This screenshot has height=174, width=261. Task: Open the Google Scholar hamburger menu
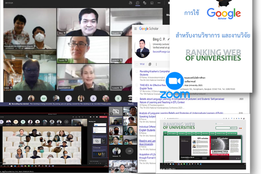(135, 29)
